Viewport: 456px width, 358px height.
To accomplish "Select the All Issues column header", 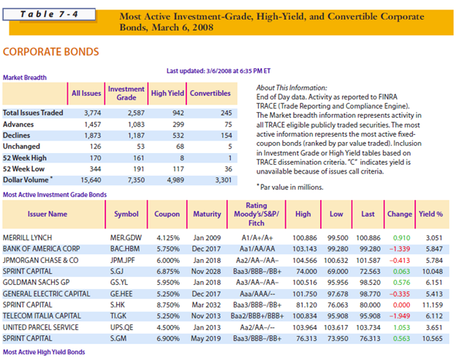I will click(86, 93).
